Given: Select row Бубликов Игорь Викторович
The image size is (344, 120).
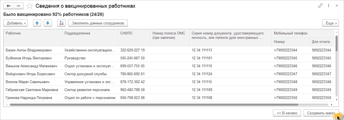Looking at the screenshot, I should pyautogui.click(x=169, y=58).
